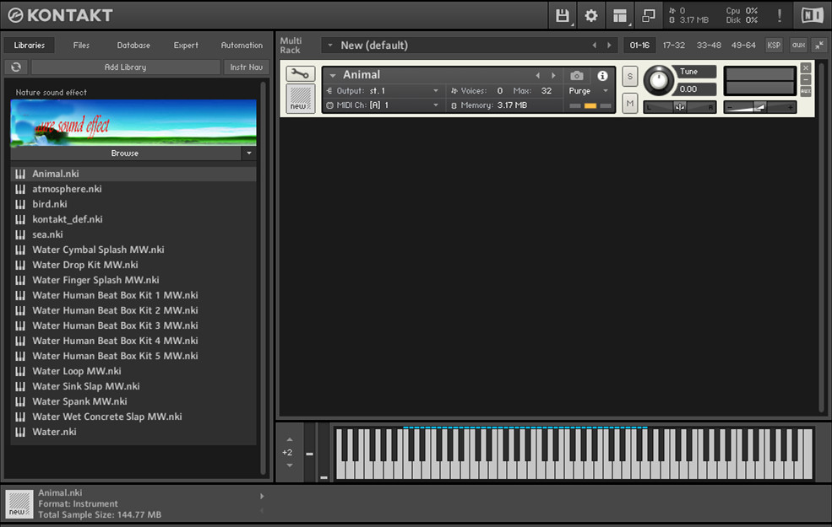
Task: Select rack page 01-16
Action: pos(639,45)
